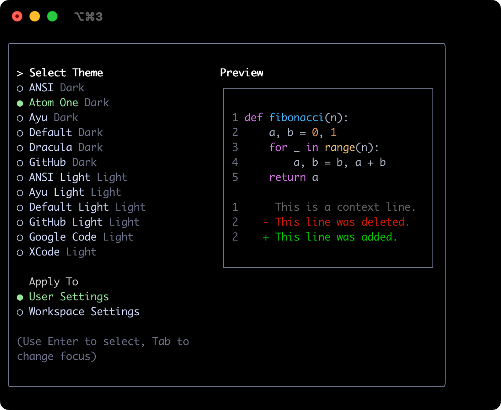Click the ⌥⌘3 hotkey indicator in titlebar

click(x=88, y=16)
